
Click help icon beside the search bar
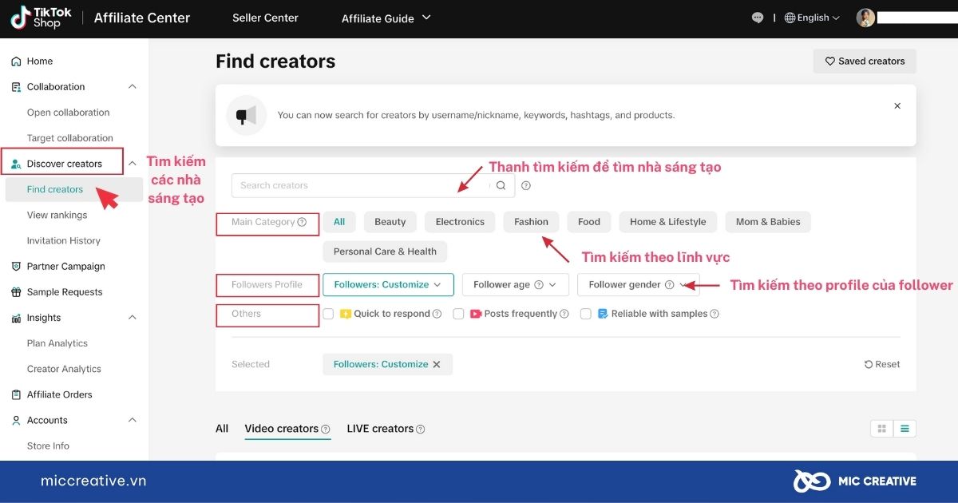(x=525, y=185)
